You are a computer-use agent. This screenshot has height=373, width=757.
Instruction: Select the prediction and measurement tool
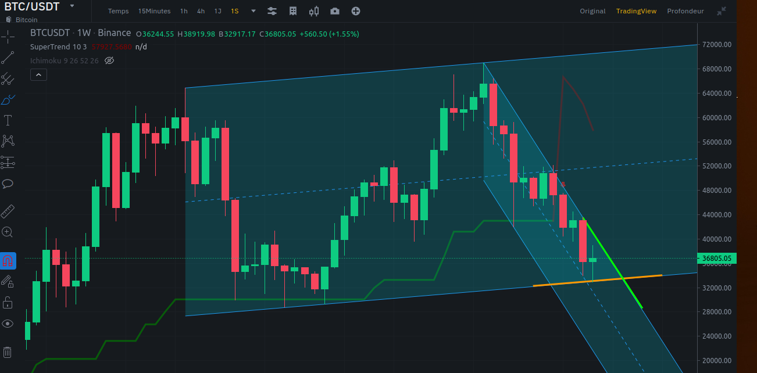[8, 162]
